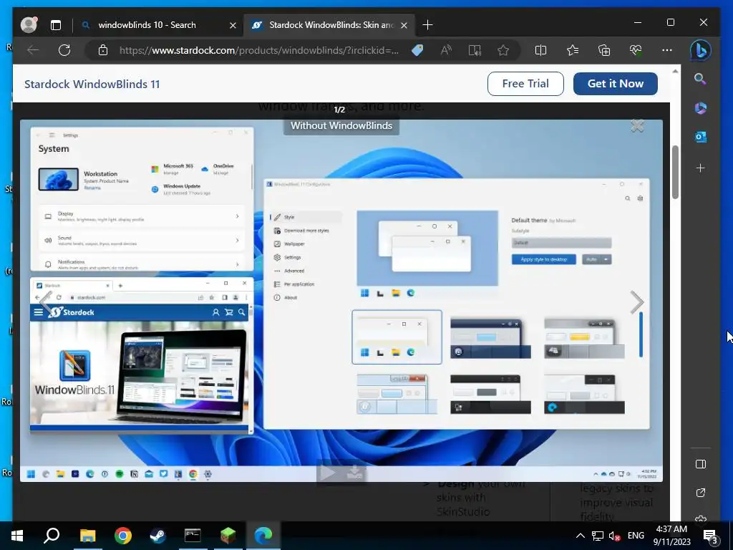Image resolution: width=733 pixels, height=550 pixels.
Task: View site information lock icon
Action: (103, 50)
